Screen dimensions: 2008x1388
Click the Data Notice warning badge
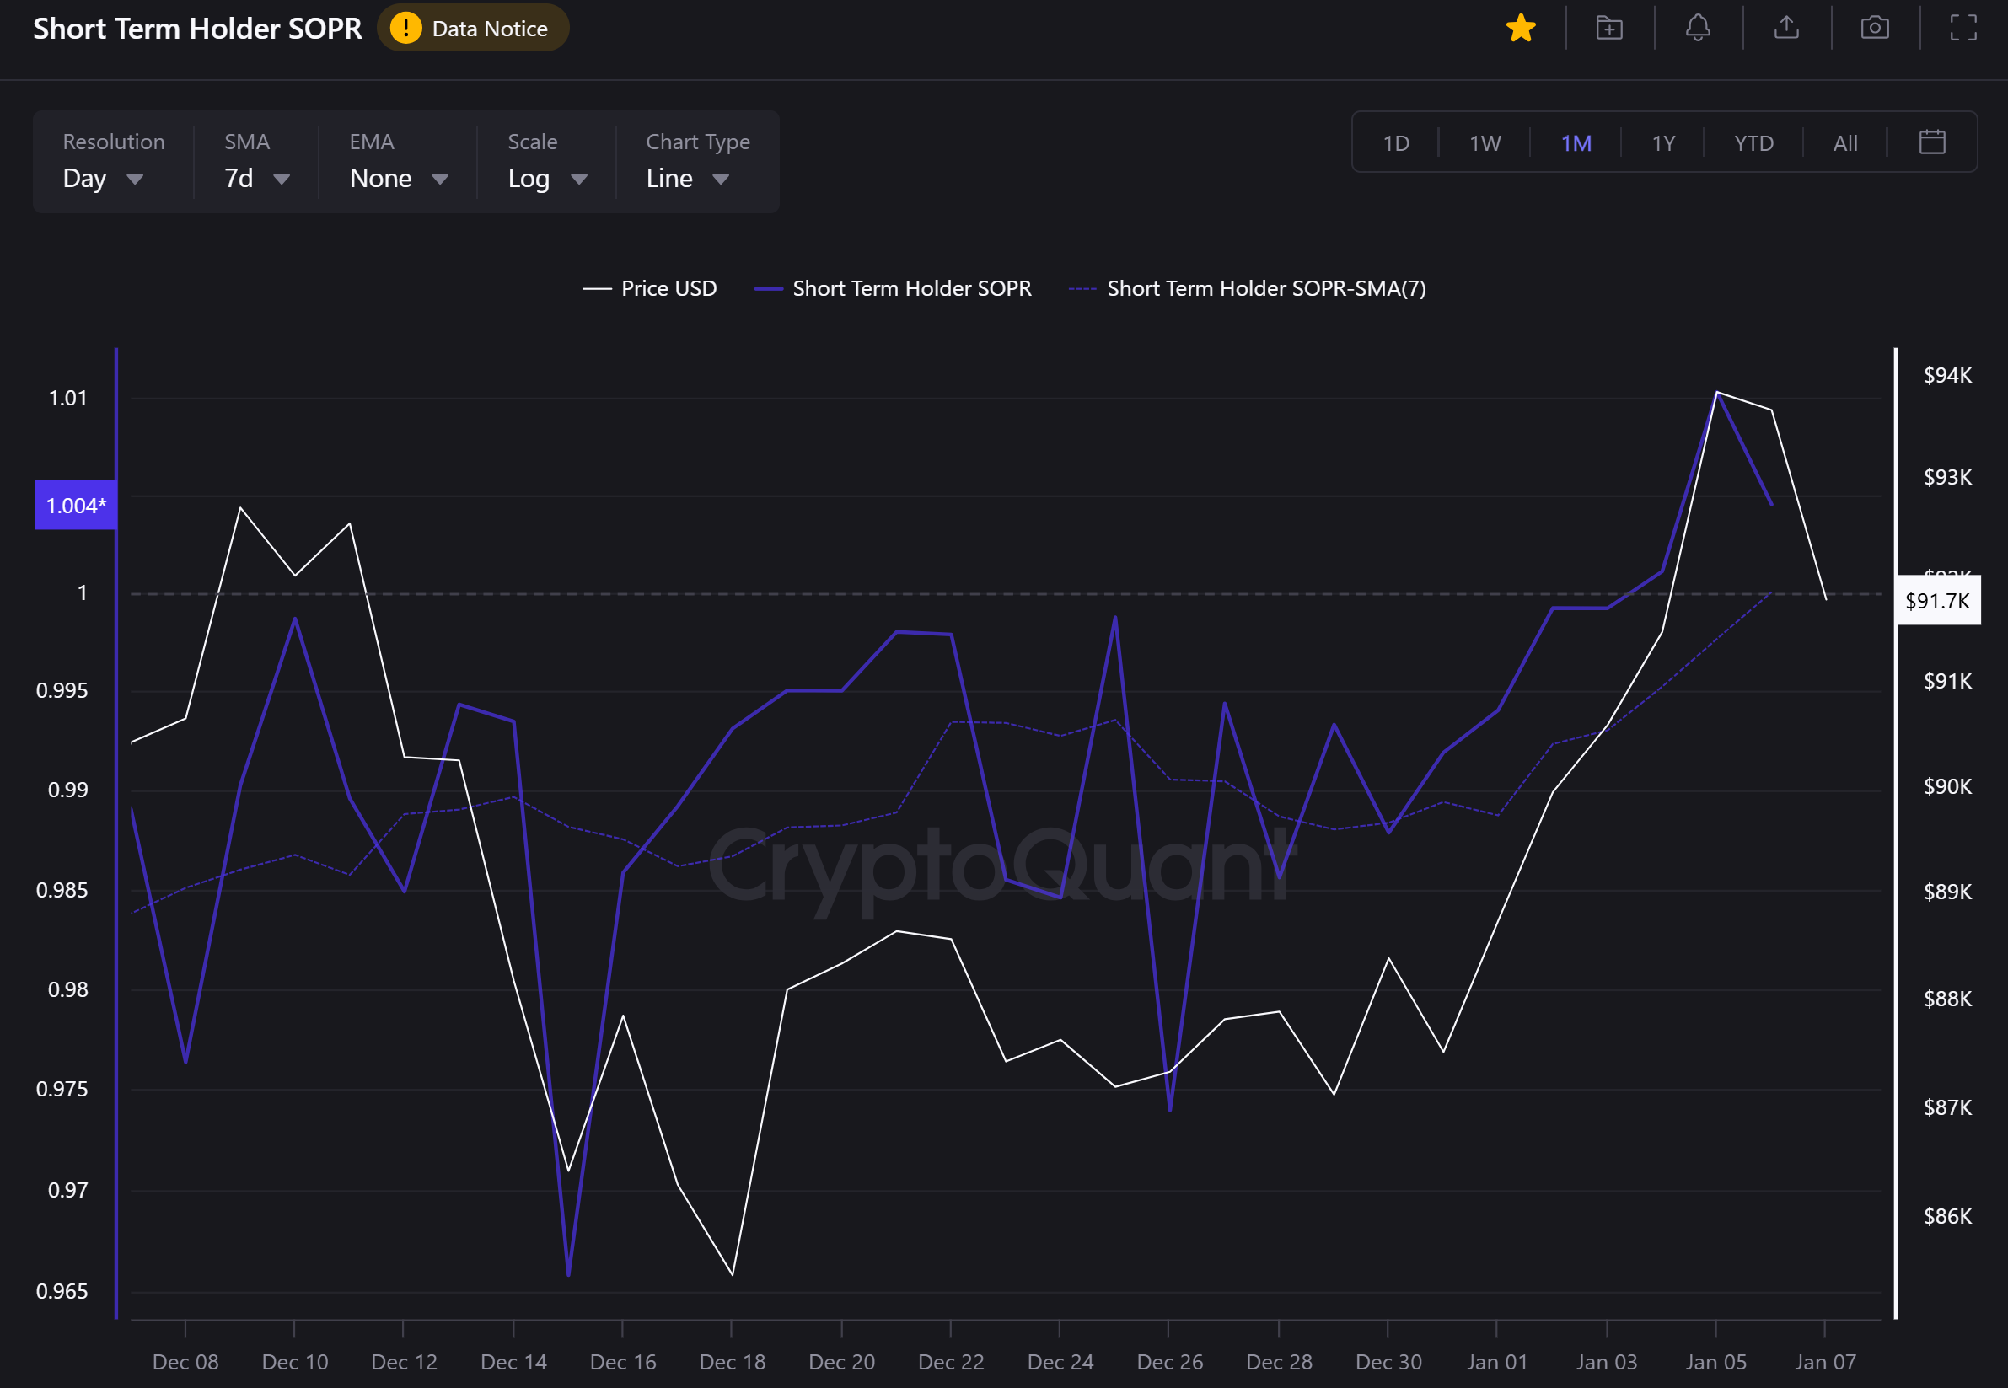[x=472, y=29]
